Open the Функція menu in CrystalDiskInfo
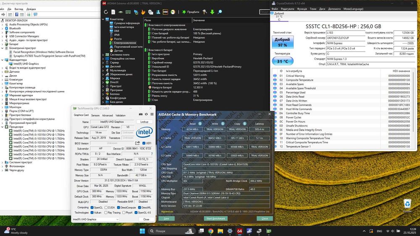The width and height of the screenshot is (420, 236). [x=302, y=9]
